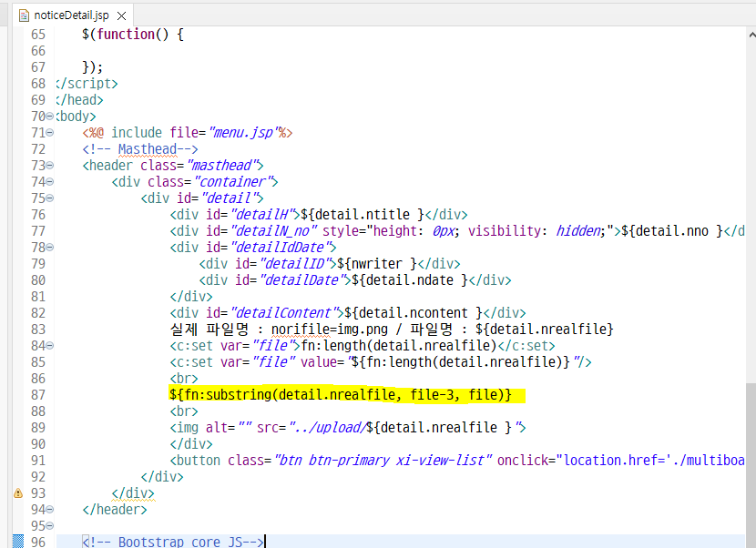Viewport: 756px width, 548px height.
Task: Click the highlighted fn:substring expression on line 87
Action: 341,395
